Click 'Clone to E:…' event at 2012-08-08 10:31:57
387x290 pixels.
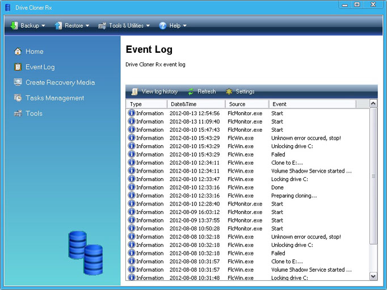coord(287,262)
